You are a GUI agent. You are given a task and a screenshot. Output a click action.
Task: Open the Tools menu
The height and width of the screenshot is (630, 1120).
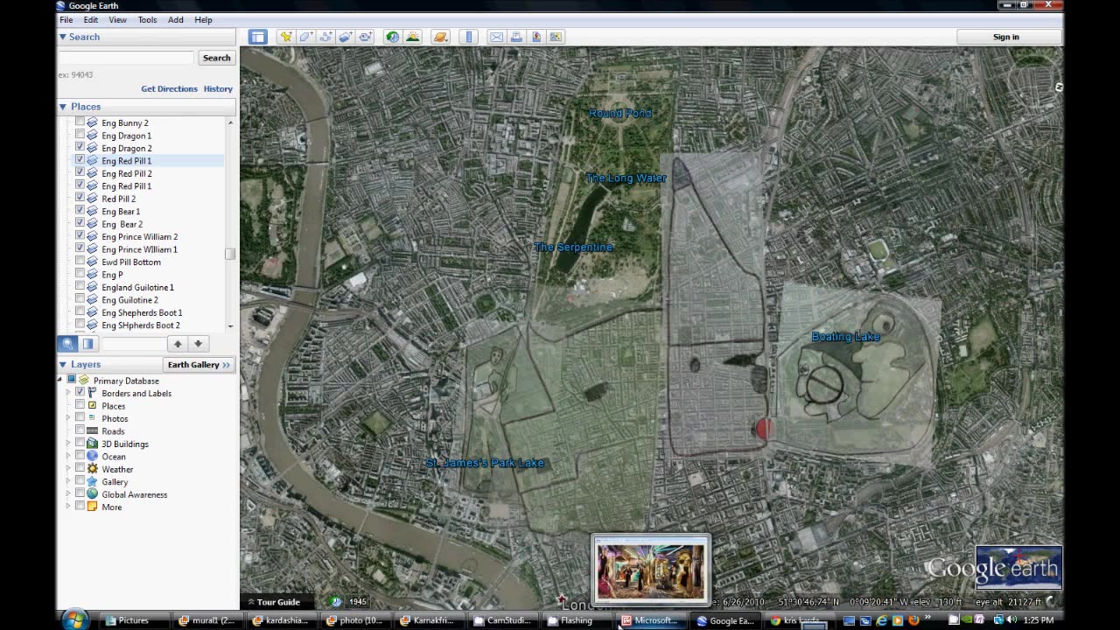point(147,19)
